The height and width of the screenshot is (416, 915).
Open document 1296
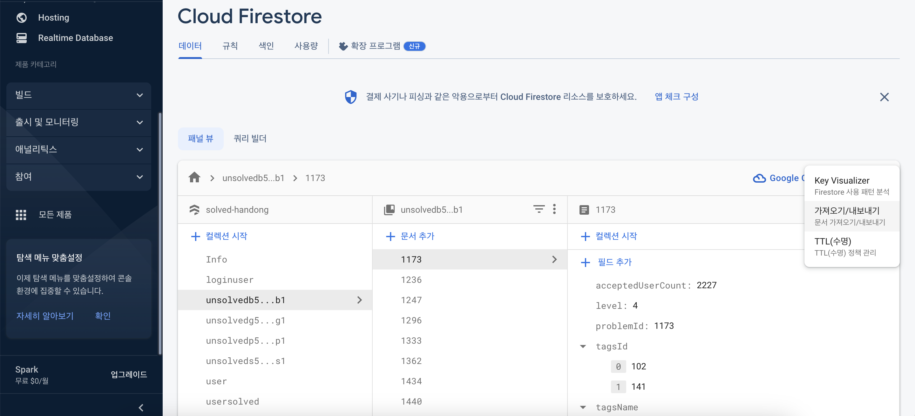(470, 320)
